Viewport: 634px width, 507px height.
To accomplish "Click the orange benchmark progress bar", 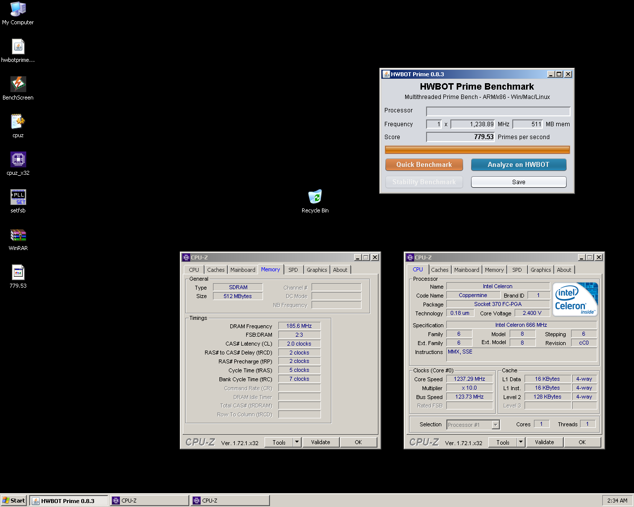I will coord(477,150).
